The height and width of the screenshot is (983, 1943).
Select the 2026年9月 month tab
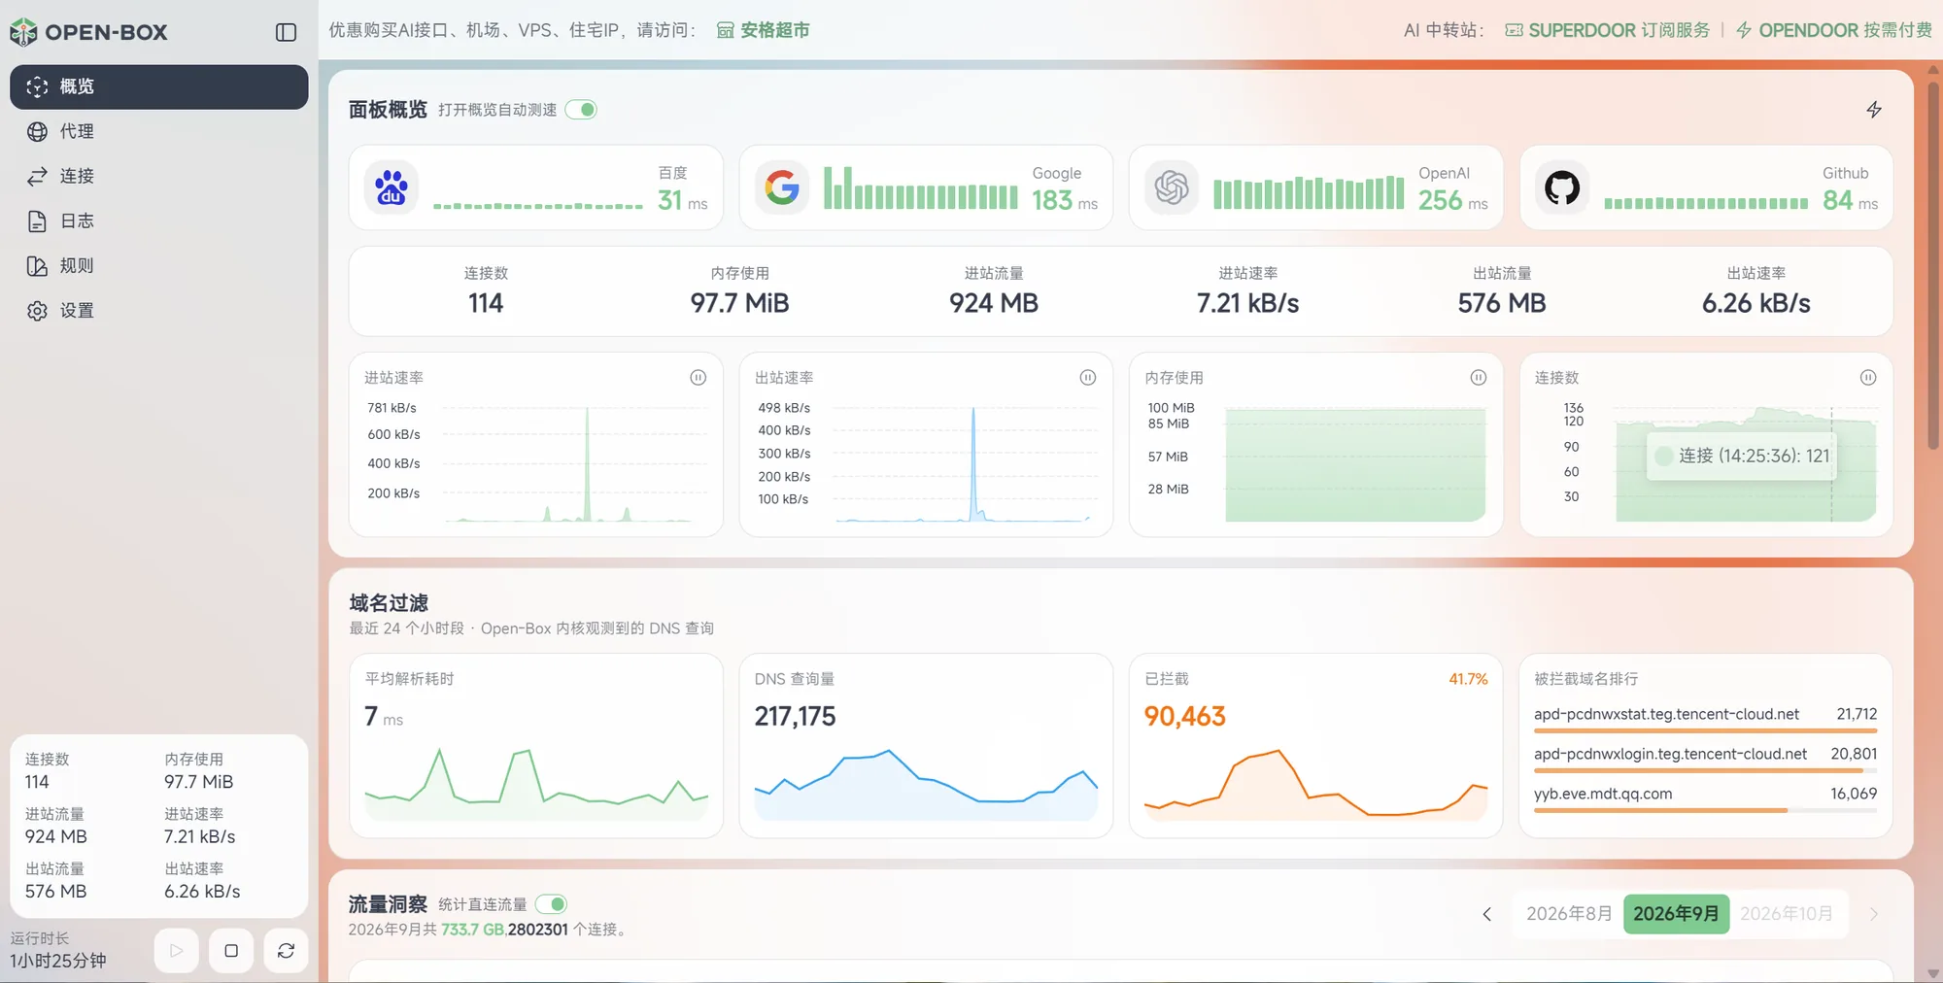tap(1676, 914)
